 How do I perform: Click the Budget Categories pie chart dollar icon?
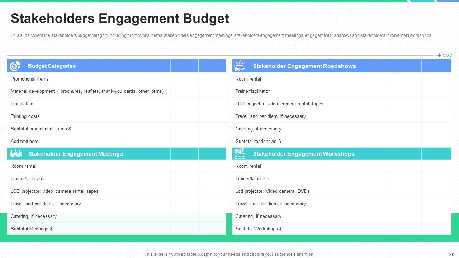coord(15,66)
